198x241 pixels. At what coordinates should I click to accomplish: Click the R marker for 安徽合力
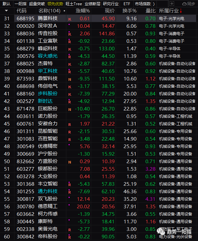pos(70,125)
